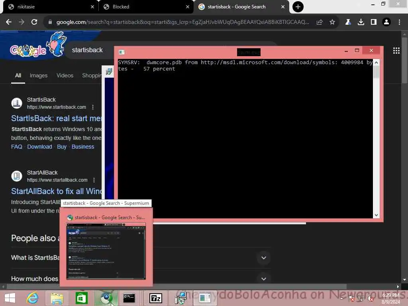Screen dimensions: 408x306
Task: Switch to Videos search results
Action: click(x=65, y=75)
